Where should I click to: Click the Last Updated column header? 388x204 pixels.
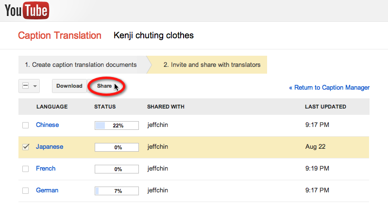[x=325, y=107]
